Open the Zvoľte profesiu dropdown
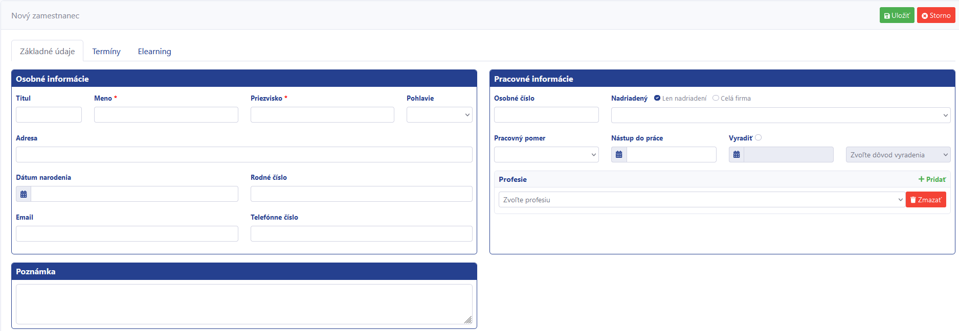This screenshot has width=959, height=331. (x=702, y=200)
